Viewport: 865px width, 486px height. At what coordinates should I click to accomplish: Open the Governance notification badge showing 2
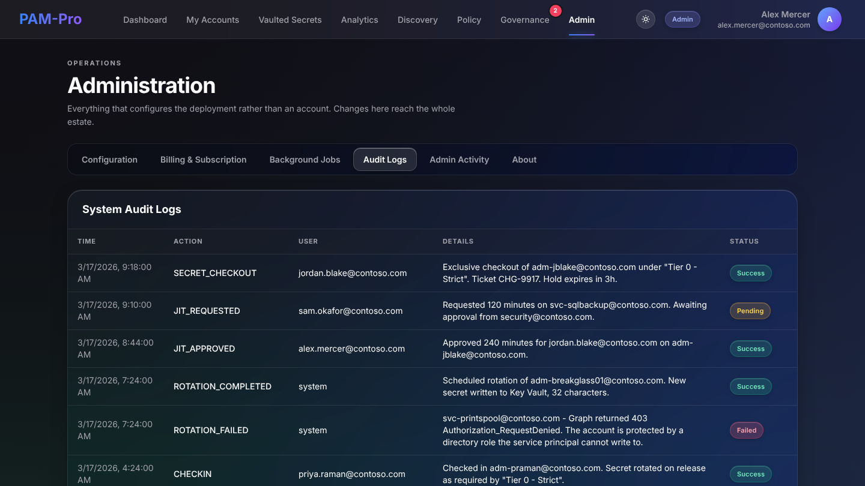click(555, 10)
